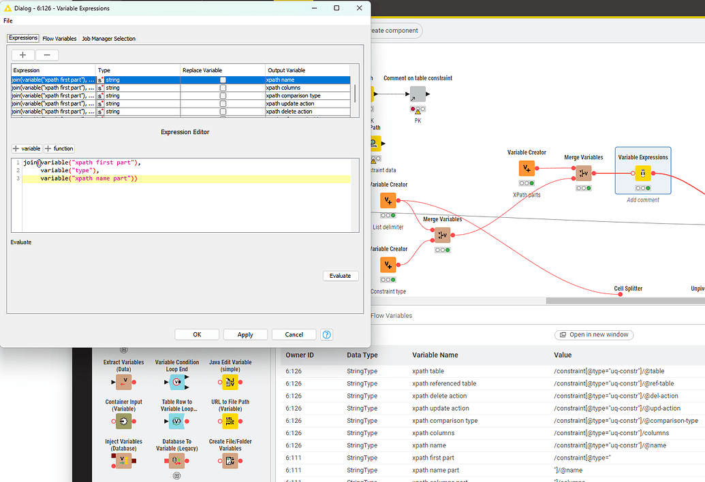Toggle Replace Variable checkbox for xpath columns

click(x=223, y=88)
